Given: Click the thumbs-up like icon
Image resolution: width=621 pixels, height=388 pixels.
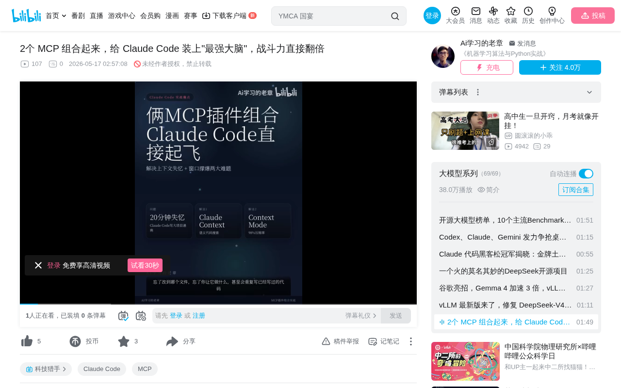Looking at the screenshot, I should click(x=27, y=341).
